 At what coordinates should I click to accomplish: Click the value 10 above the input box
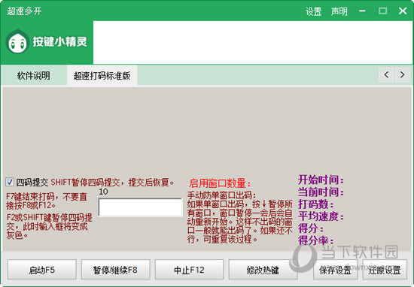pos(103,192)
